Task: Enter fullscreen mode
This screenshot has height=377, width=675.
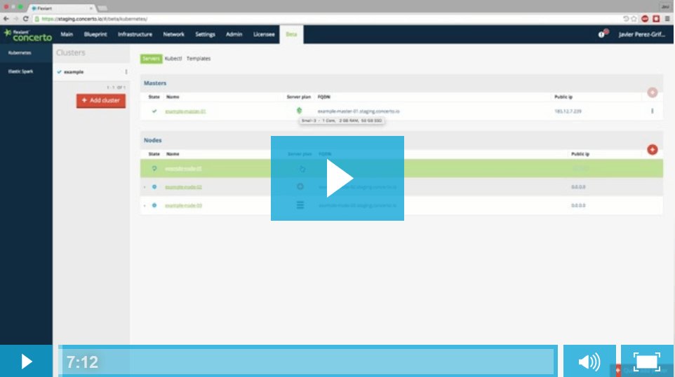Action: 647,361
